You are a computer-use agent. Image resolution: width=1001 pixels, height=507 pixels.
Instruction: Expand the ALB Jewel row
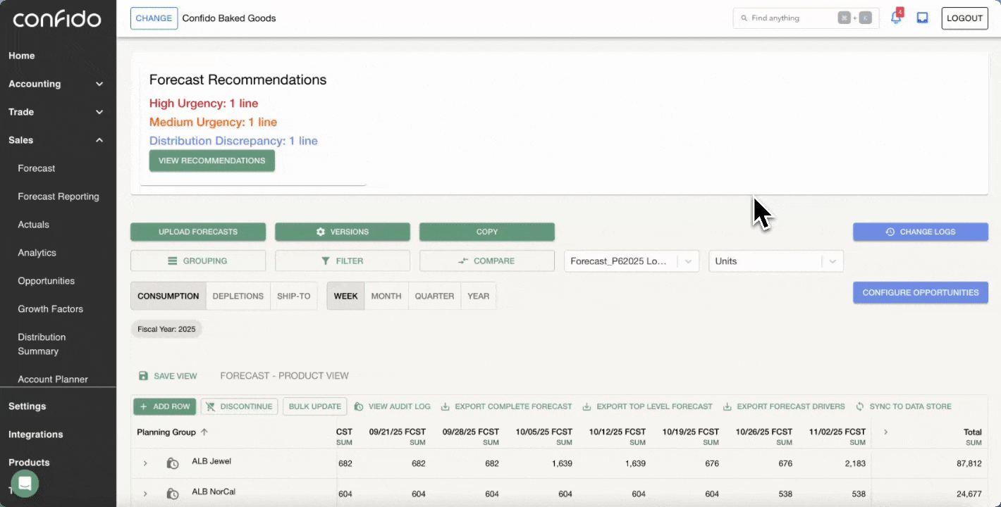(x=145, y=463)
